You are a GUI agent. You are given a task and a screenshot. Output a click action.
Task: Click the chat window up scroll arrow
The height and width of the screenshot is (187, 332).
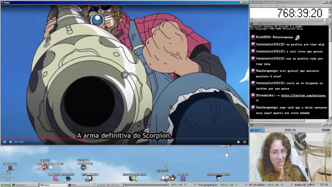pyautogui.click(x=330, y=27)
